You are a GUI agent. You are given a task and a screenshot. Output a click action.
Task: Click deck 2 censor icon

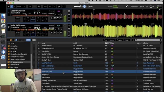pos(55,32)
